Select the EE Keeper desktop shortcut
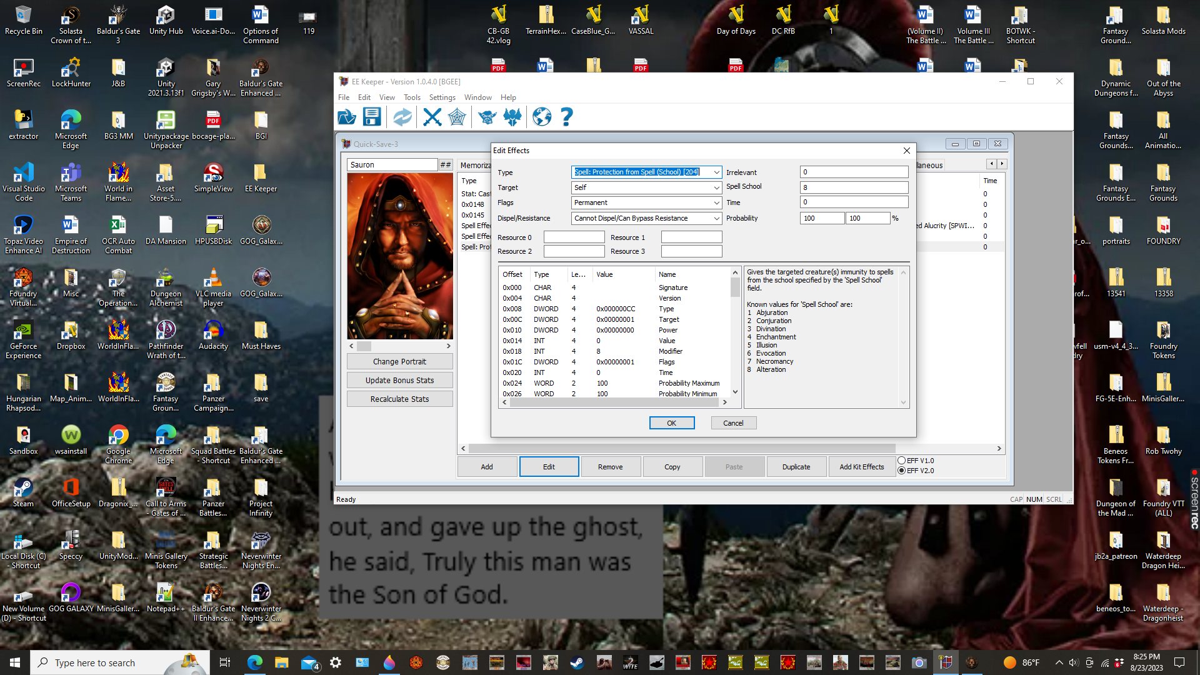Screen dimensions: 1200x675 (x=261, y=178)
